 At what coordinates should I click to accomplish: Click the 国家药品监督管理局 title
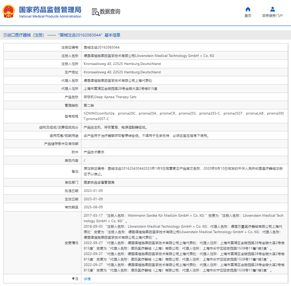click(x=50, y=9)
